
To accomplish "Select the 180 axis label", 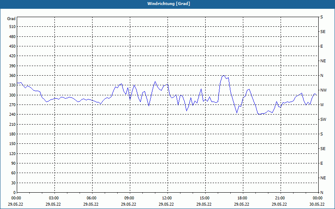I will click(13, 134).
